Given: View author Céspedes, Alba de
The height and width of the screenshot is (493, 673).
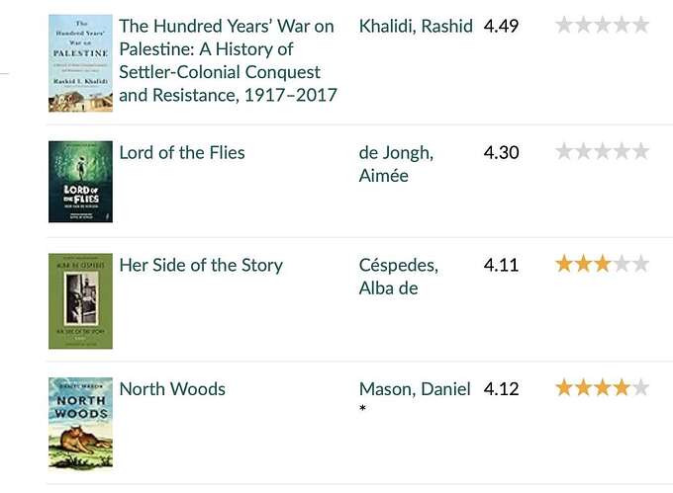Looking at the screenshot, I should tap(398, 277).
